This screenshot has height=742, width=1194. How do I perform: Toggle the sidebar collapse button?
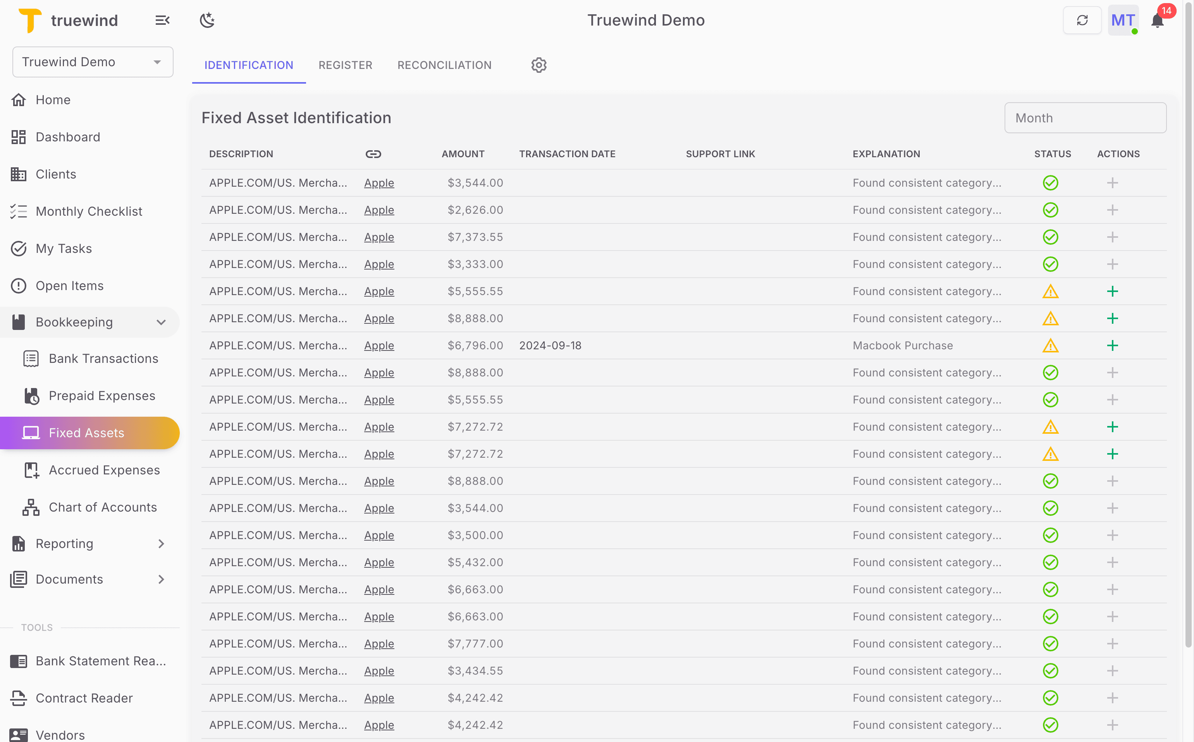162,20
